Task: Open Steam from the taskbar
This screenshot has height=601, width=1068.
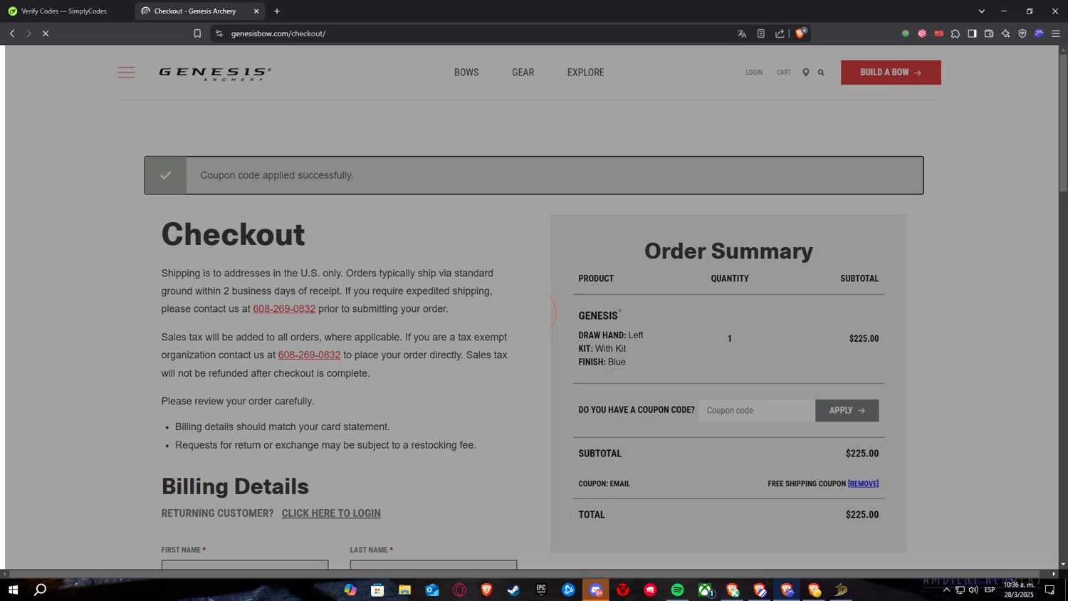Action: 513,590
